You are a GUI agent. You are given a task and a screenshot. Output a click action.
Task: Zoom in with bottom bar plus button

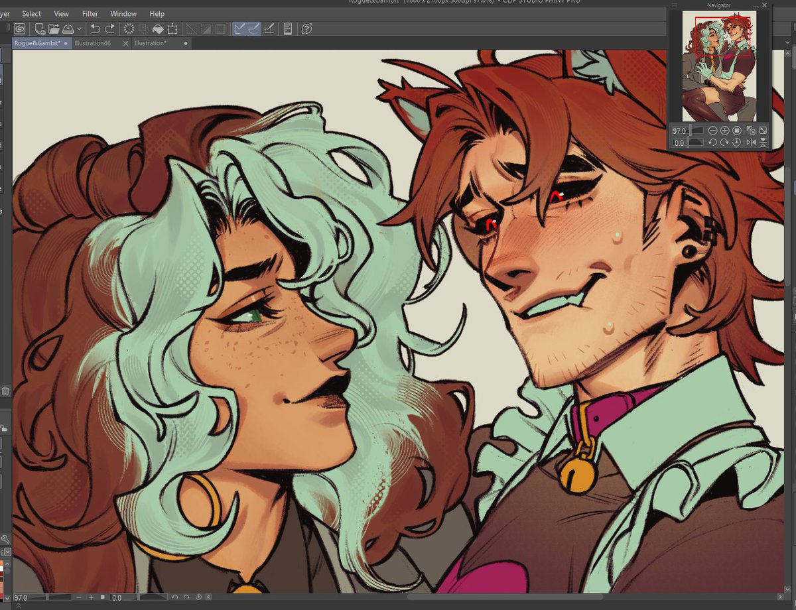91,597
